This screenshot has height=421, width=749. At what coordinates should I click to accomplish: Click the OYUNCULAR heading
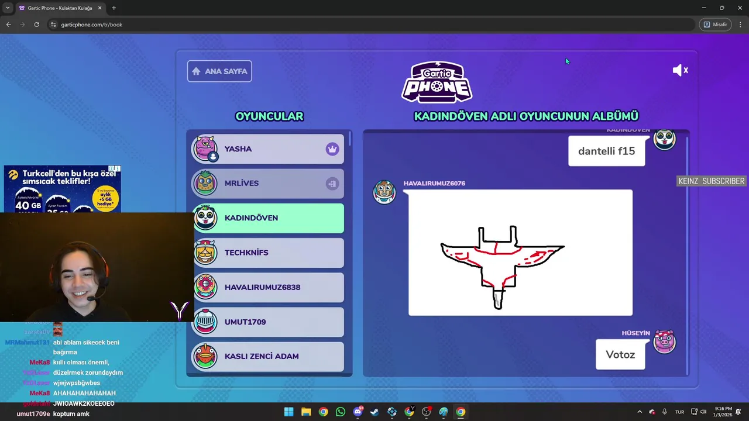pos(269,116)
